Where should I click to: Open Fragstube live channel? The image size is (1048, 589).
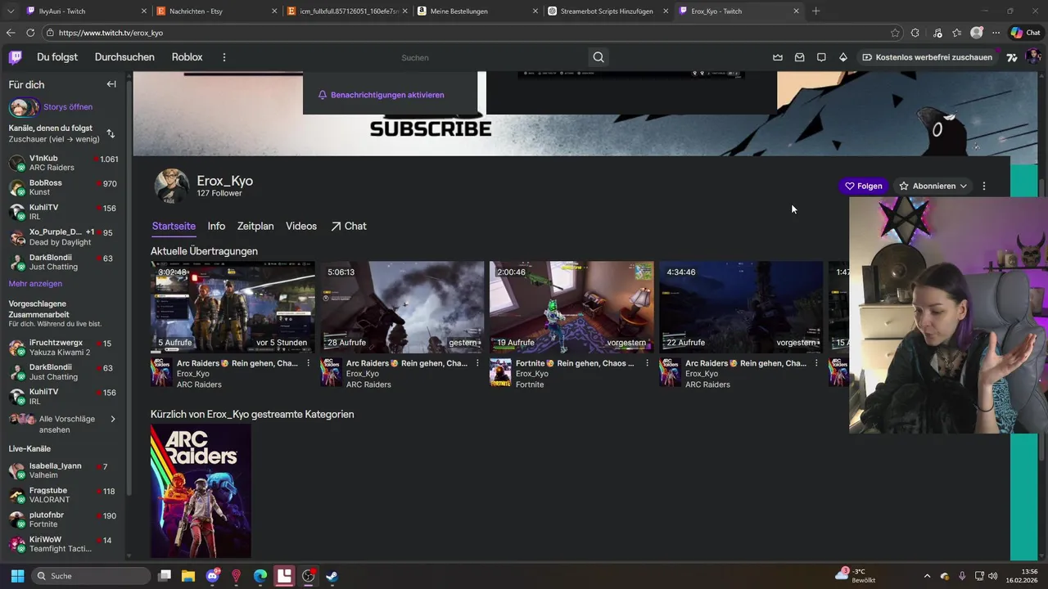click(x=64, y=495)
